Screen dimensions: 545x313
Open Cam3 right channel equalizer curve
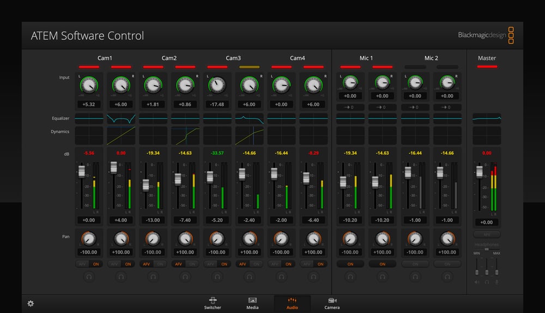click(249, 118)
